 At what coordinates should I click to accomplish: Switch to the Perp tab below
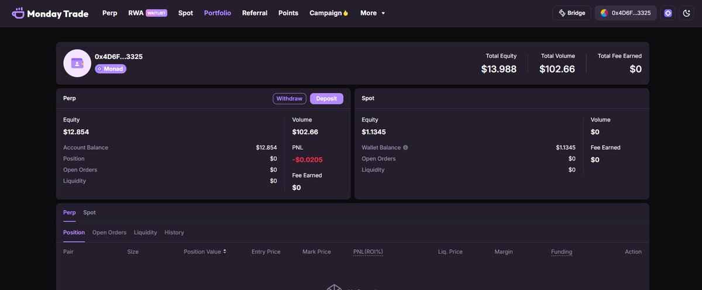pos(69,212)
